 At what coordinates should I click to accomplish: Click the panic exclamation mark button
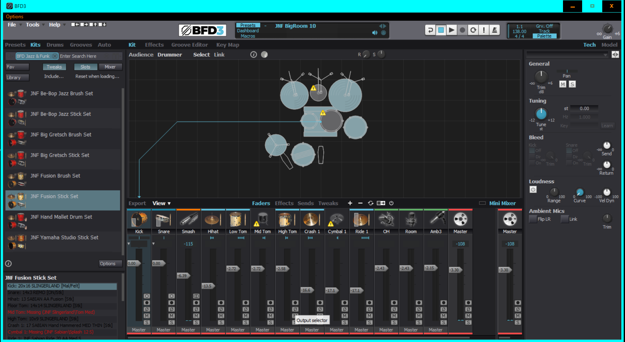tap(484, 30)
